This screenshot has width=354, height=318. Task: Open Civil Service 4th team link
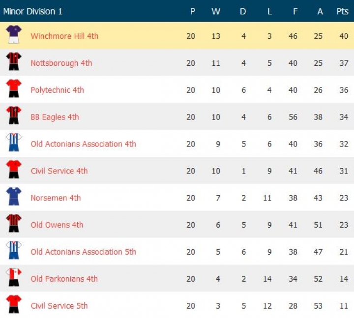[59, 171]
